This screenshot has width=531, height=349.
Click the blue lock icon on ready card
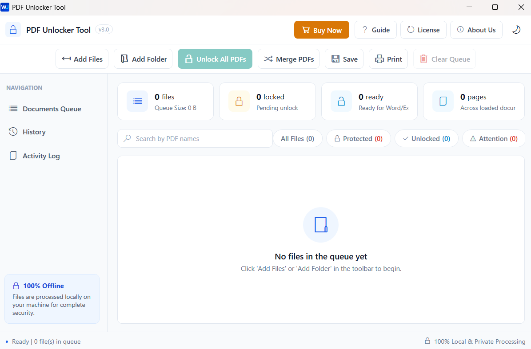[x=341, y=101]
